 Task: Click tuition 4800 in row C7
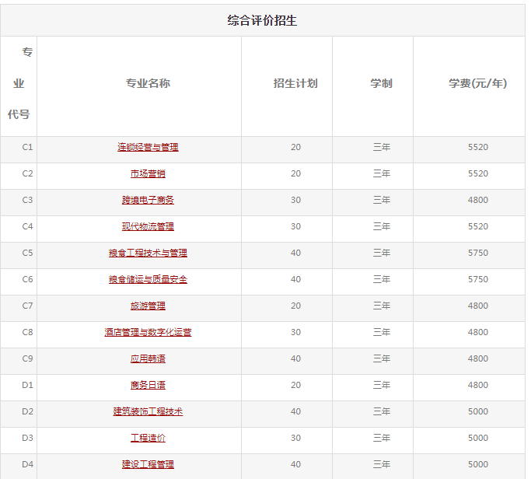[x=478, y=306]
